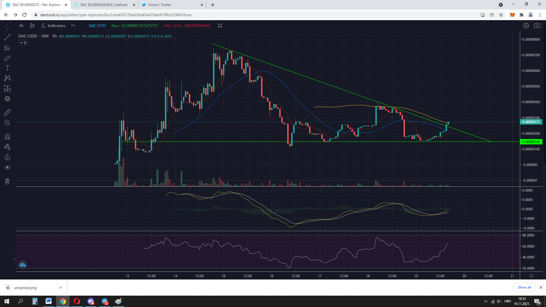Take a chart snapshot with camera icon
The width and height of the screenshot is (546, 307).
(537, 25)
